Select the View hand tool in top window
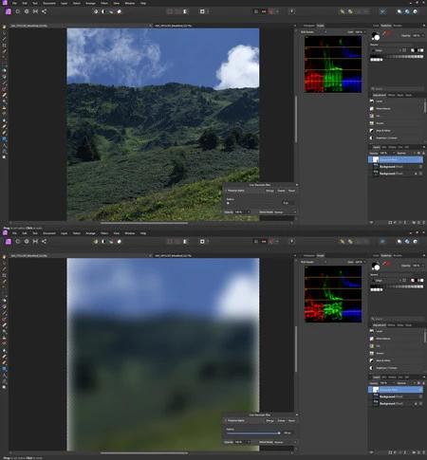 click(x=4, y=27)
